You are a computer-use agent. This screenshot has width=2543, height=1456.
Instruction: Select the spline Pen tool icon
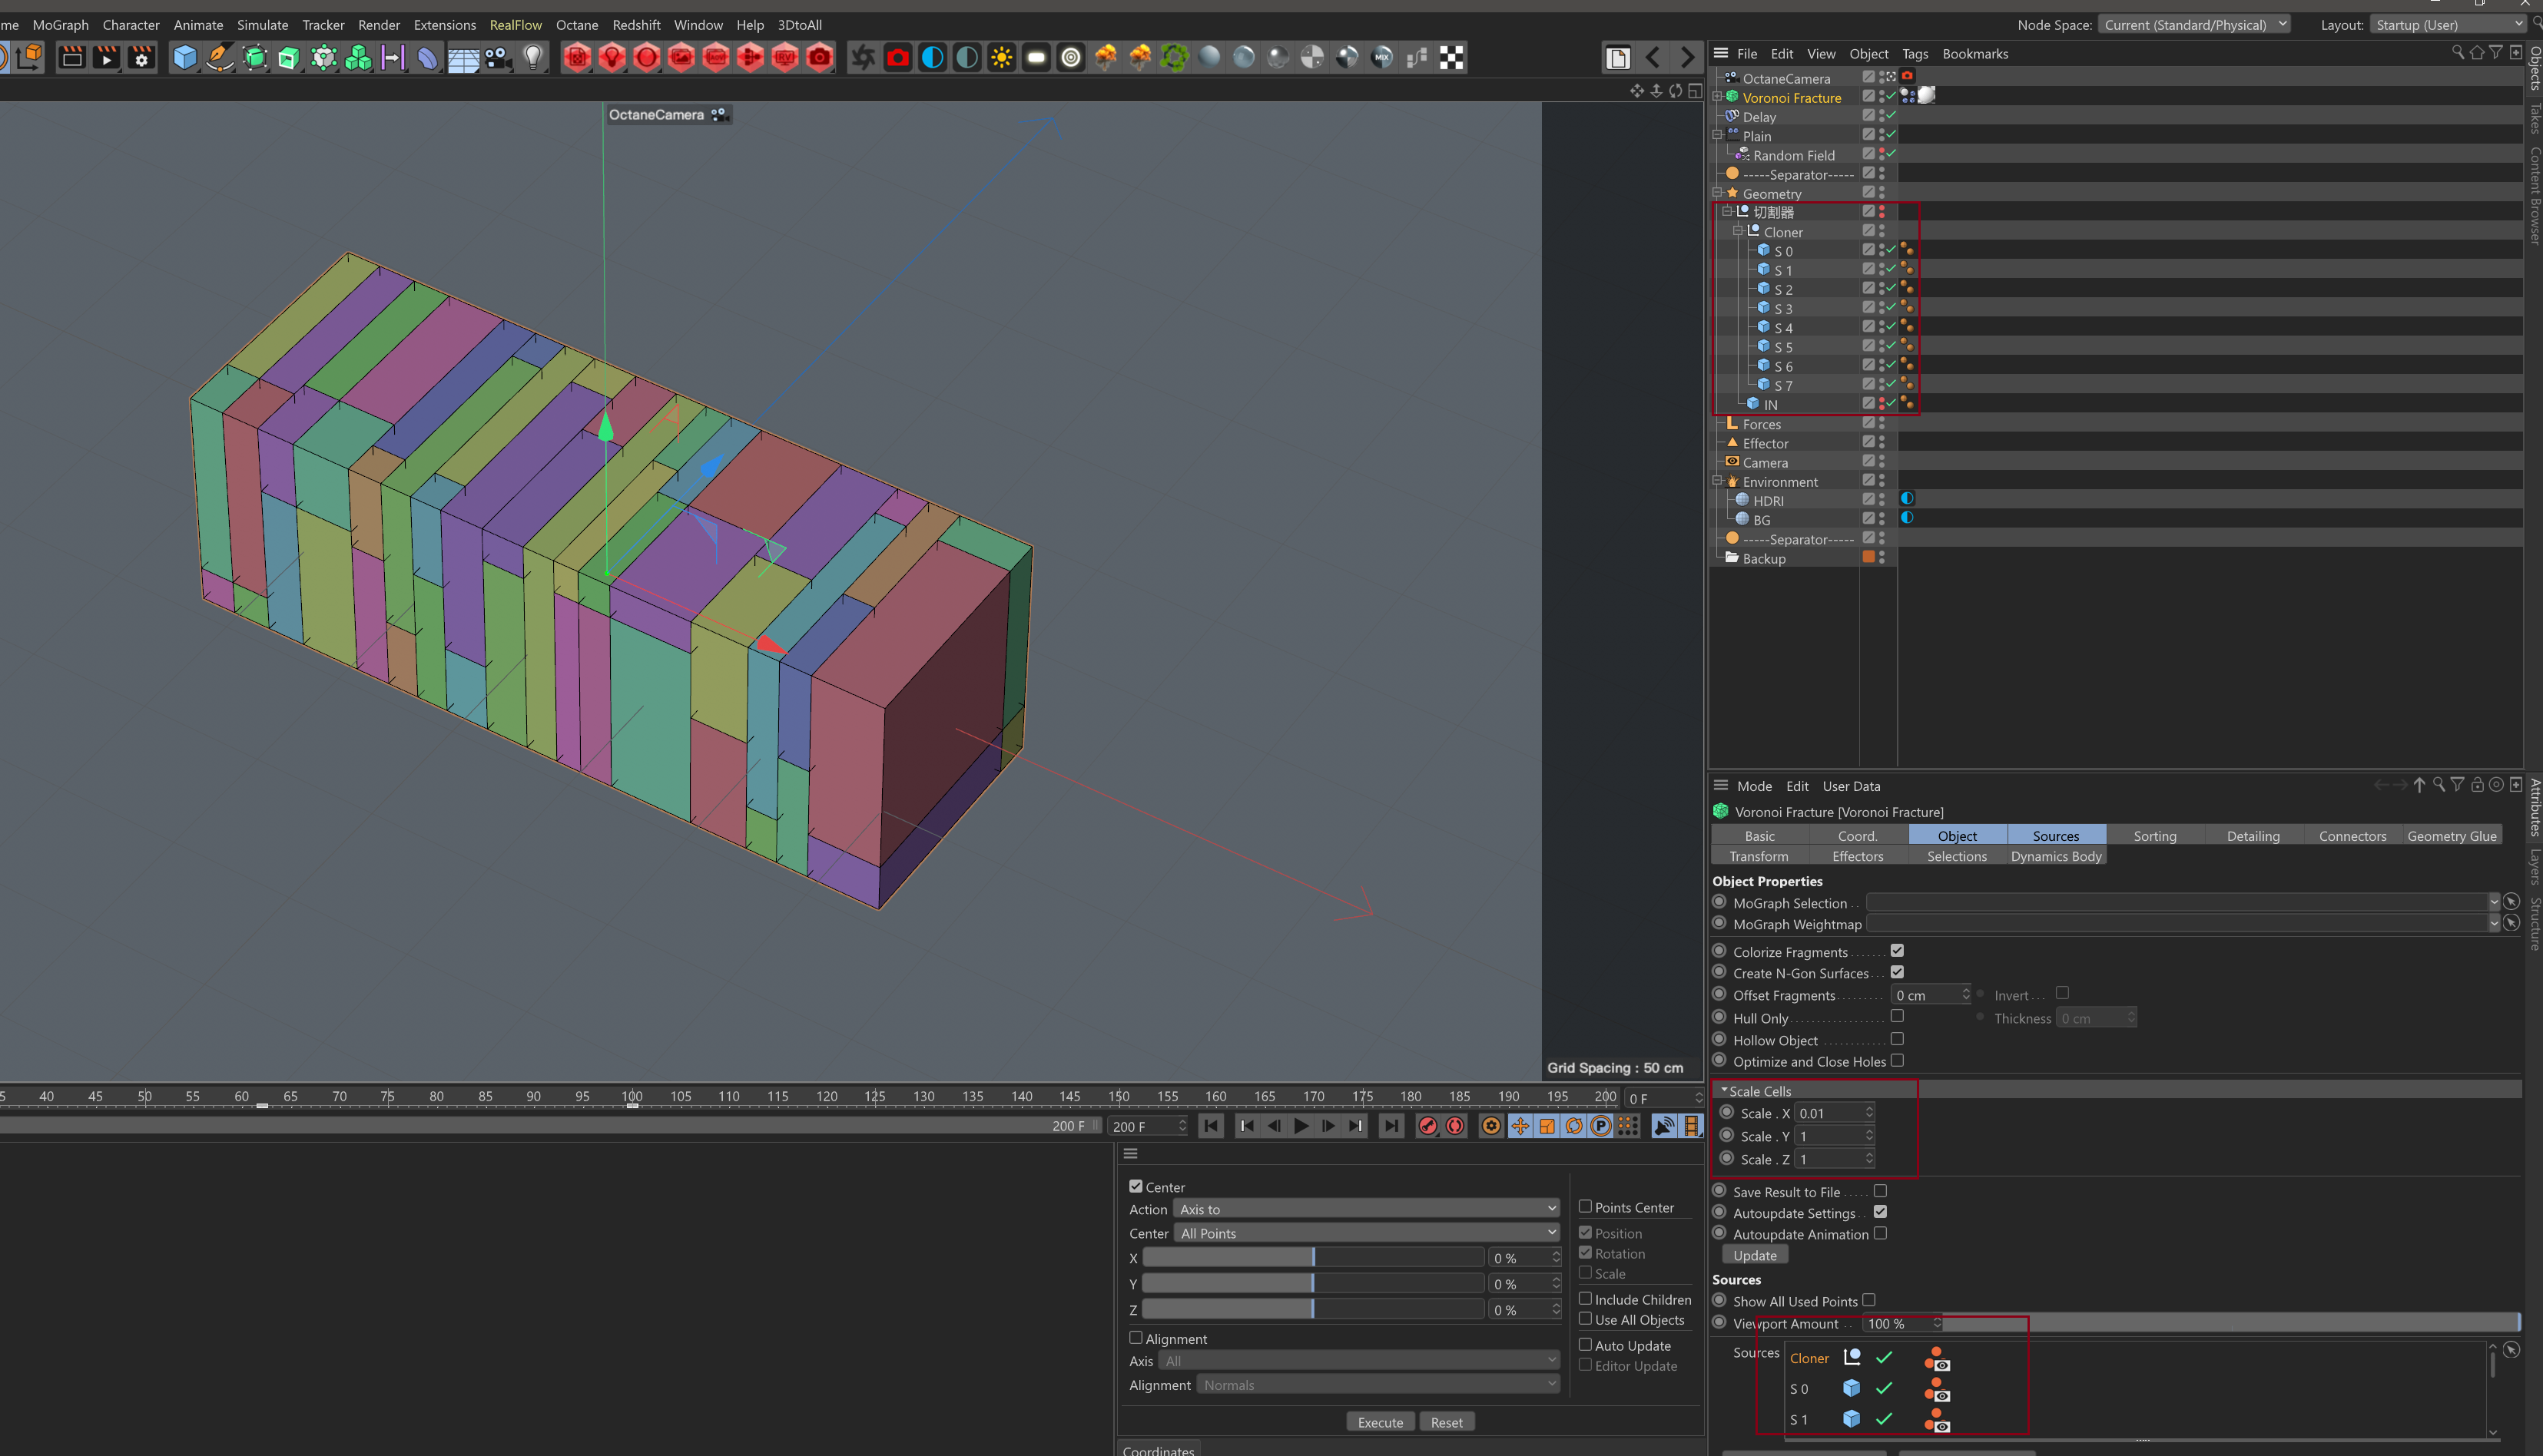[220, 58]
